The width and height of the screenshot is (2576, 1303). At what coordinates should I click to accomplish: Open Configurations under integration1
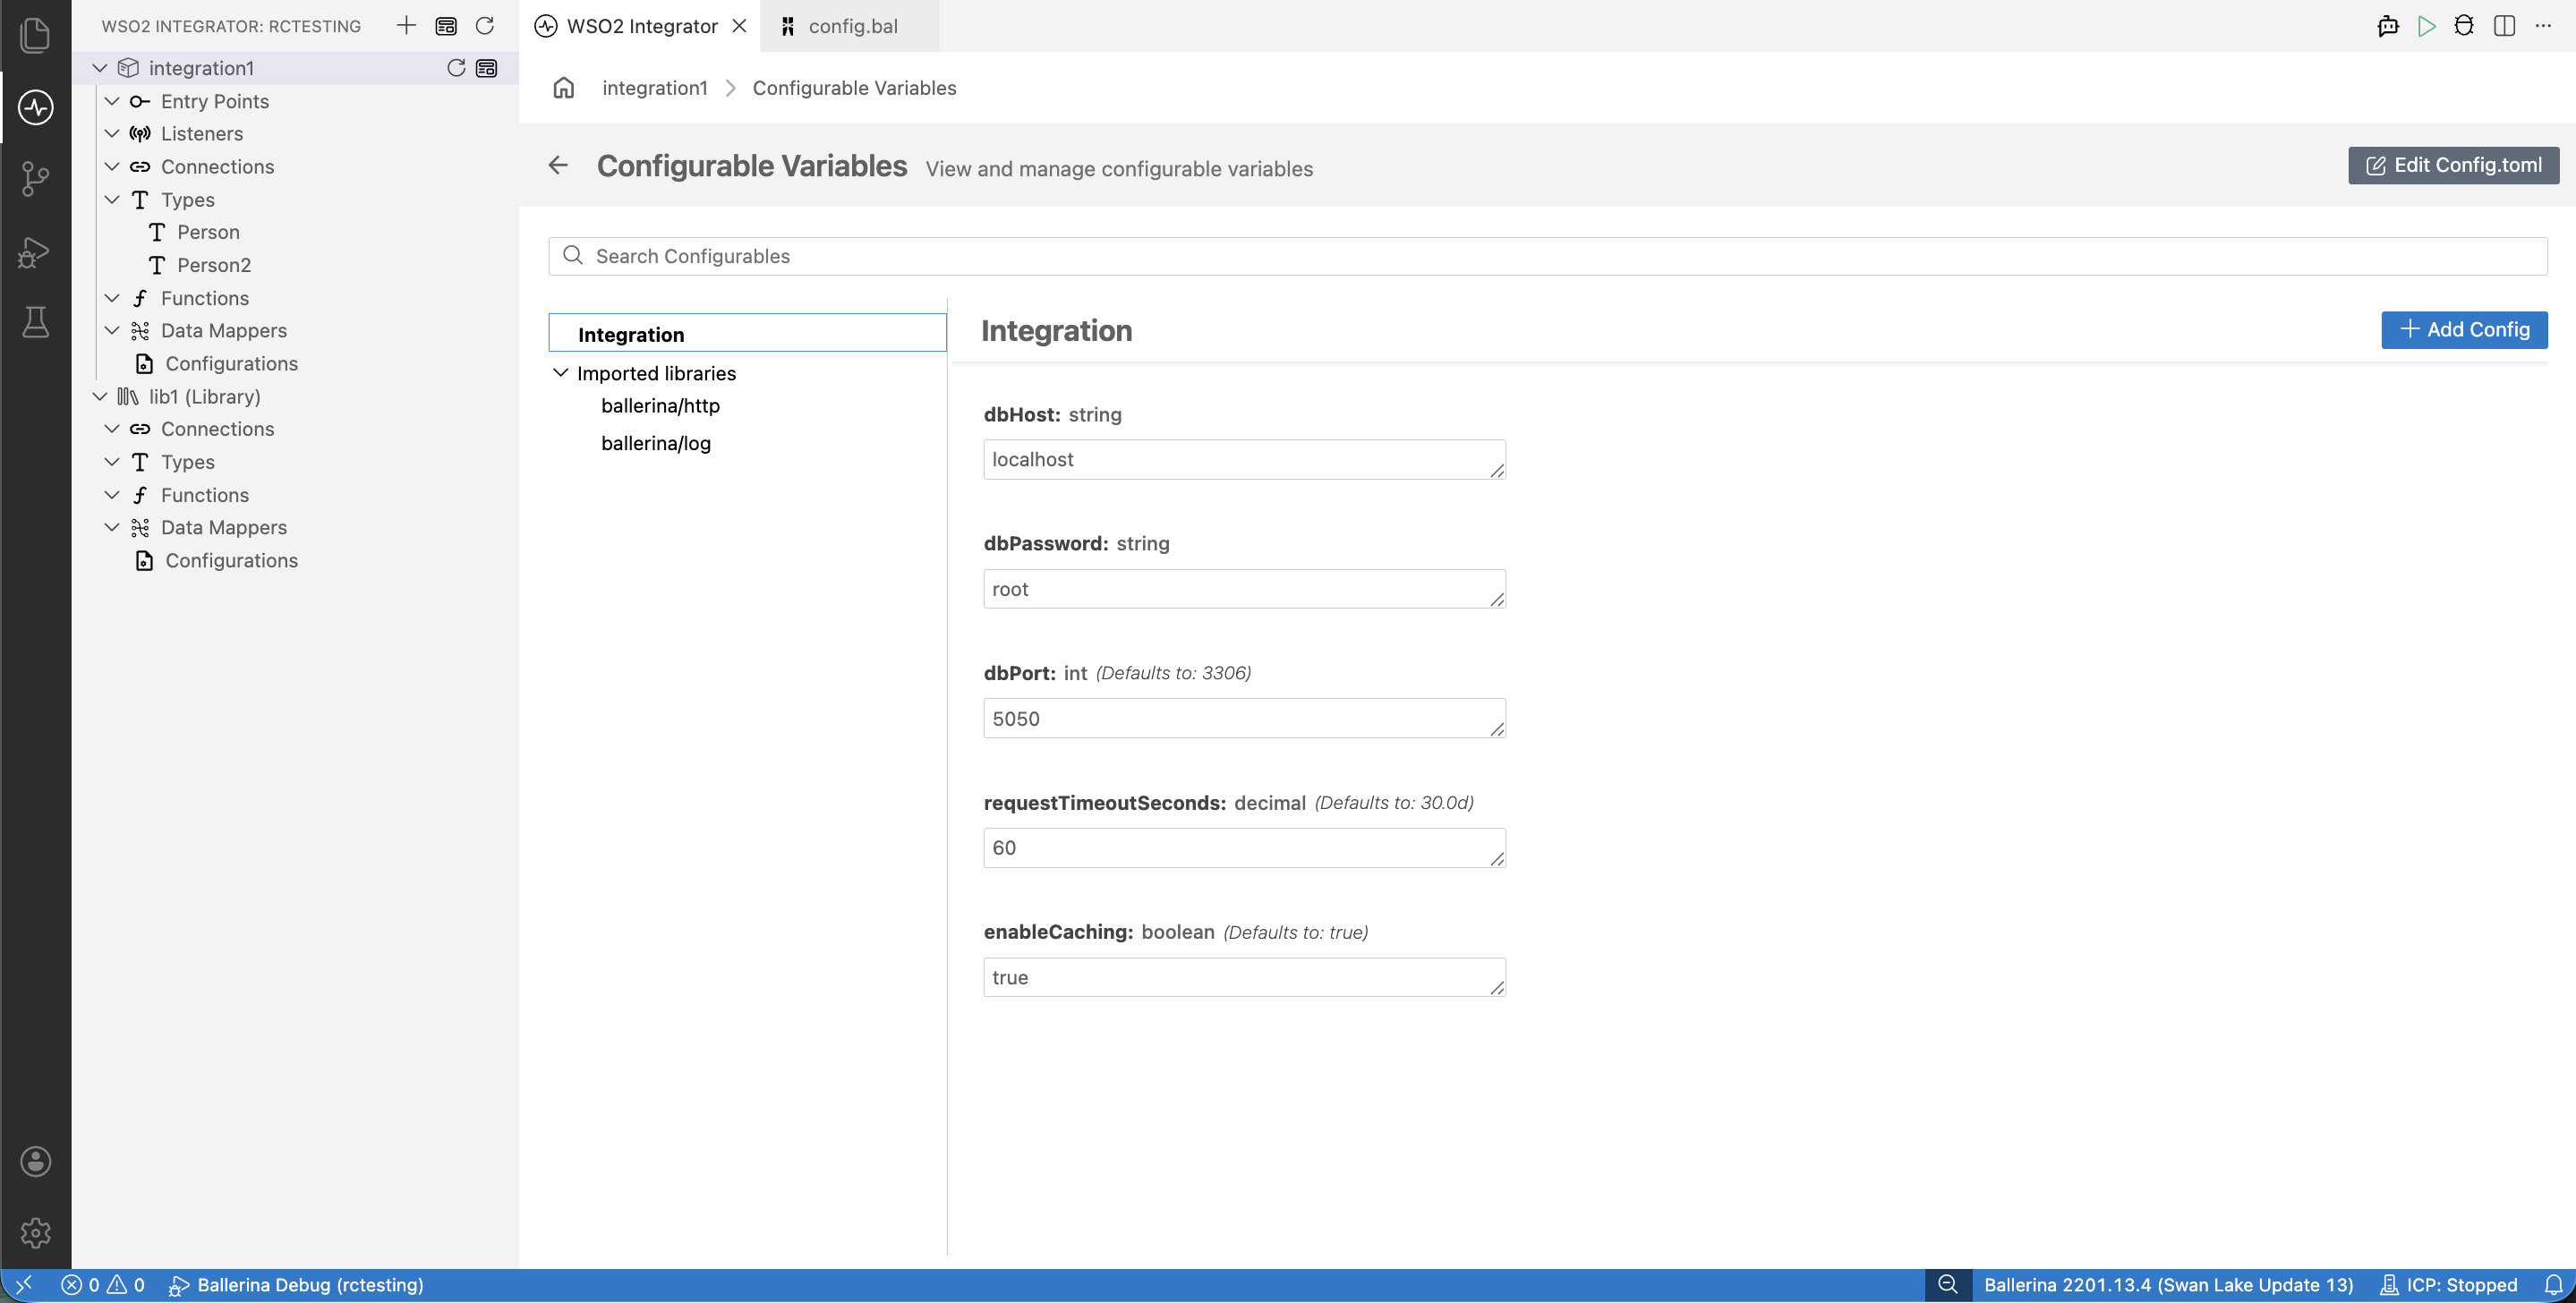[x=231, y=364]
